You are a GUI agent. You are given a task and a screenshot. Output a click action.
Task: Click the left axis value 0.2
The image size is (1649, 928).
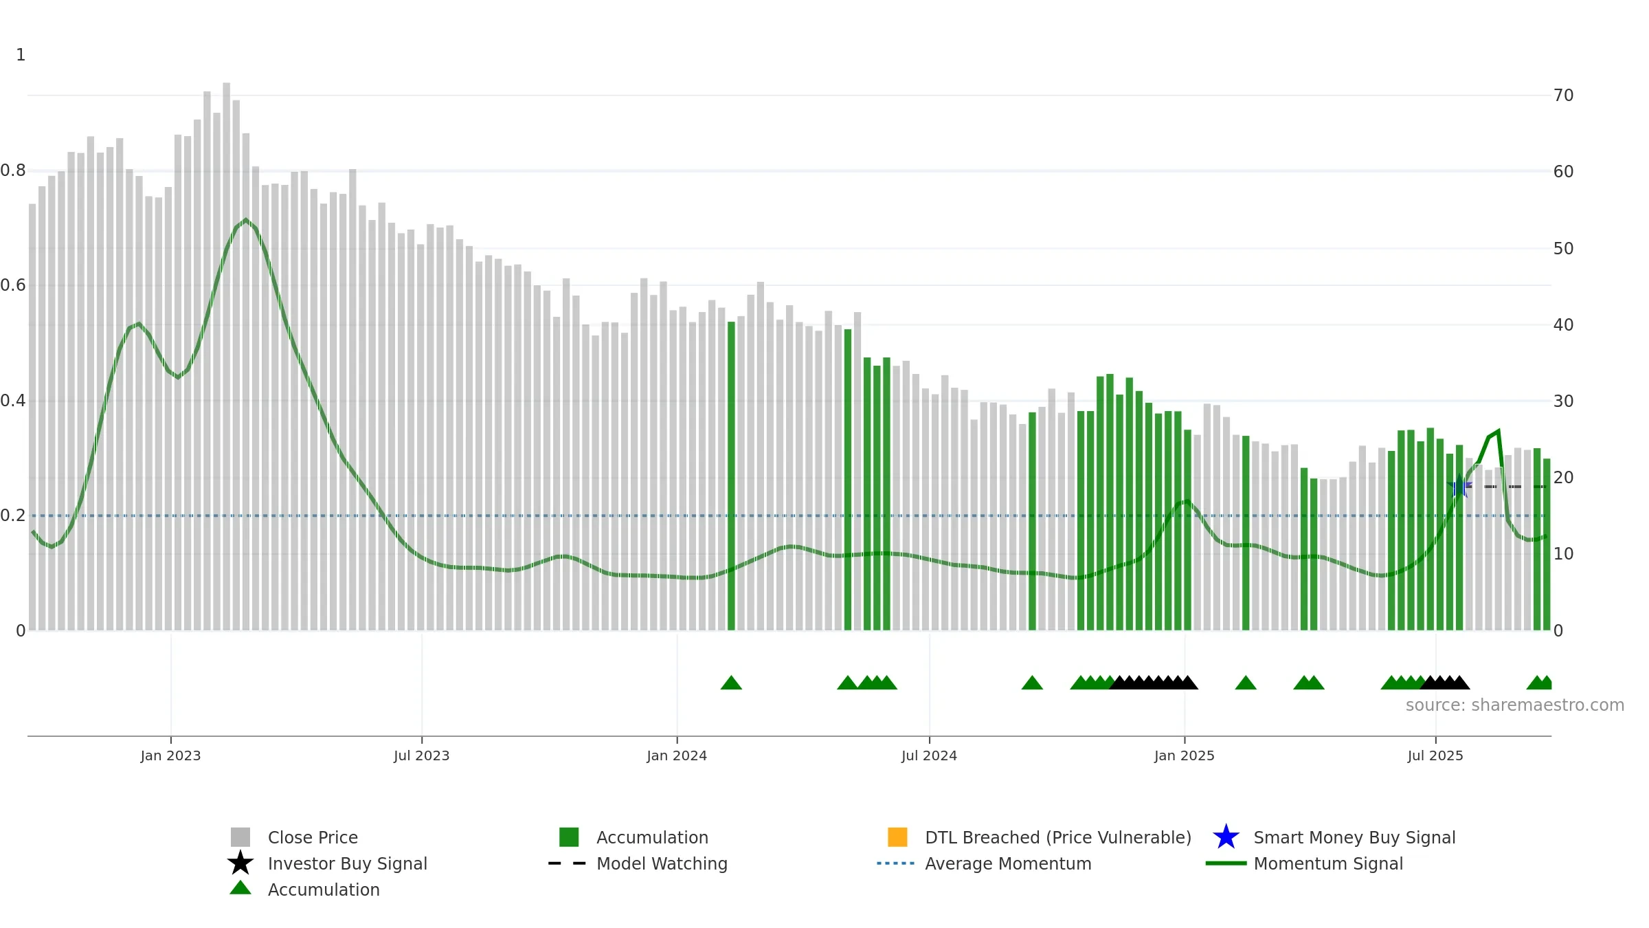pos(13,515)
